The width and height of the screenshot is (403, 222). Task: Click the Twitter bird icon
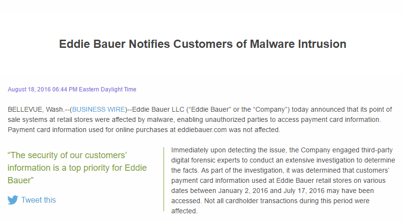coord(13,200)
